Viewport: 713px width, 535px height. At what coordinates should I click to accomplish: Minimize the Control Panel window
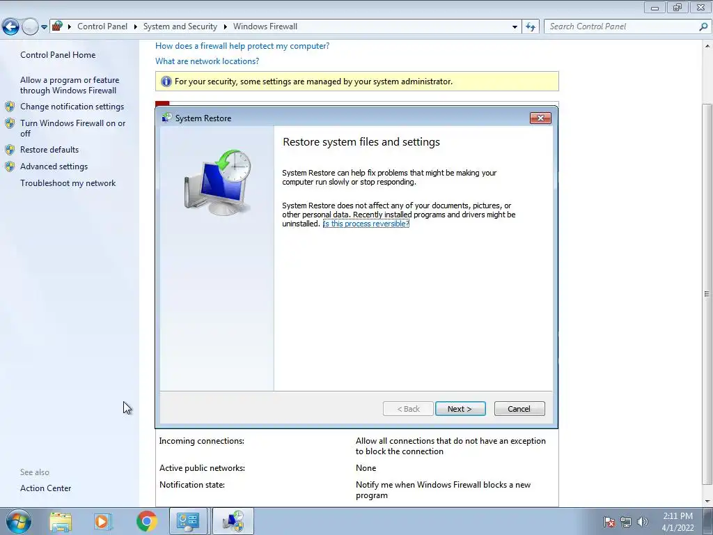(655, 8)
